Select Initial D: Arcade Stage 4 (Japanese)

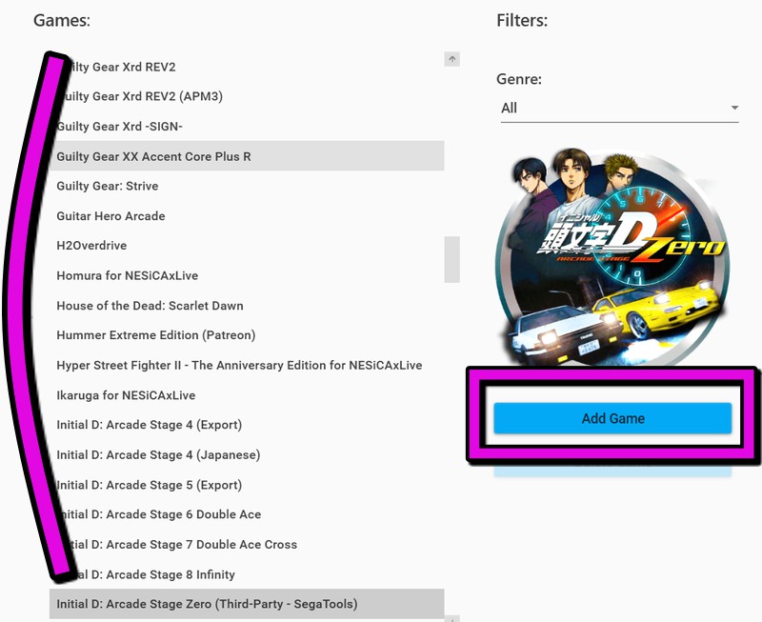pos(247,455)
